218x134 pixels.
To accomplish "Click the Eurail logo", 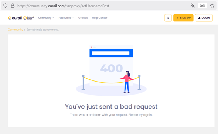I will [x=15, y=18].
